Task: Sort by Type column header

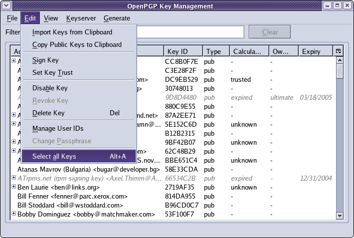Action: pos(216,51)
